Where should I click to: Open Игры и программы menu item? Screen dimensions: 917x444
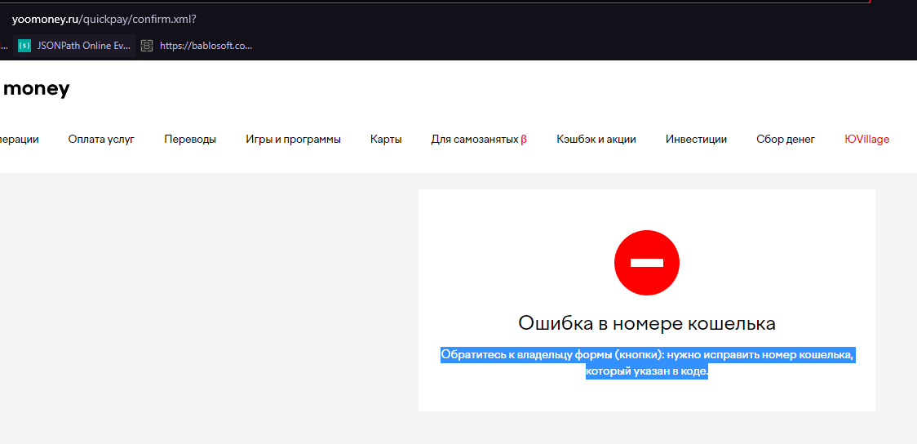tap(293, 140)
